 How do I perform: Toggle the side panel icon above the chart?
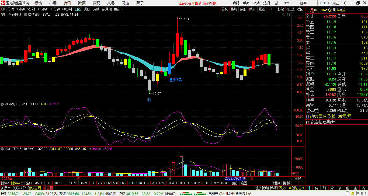[289, 15]
